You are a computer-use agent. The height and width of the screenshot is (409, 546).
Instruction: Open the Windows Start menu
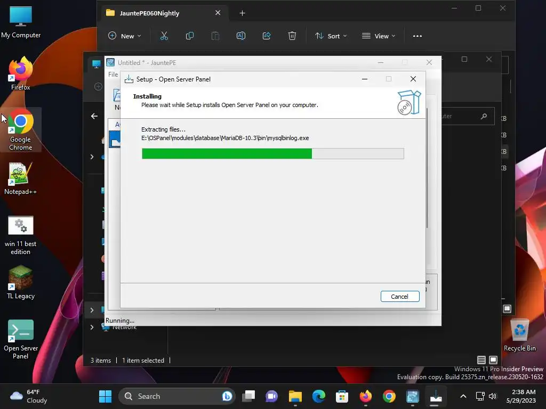pyautogui.click(x=105, y=396)
